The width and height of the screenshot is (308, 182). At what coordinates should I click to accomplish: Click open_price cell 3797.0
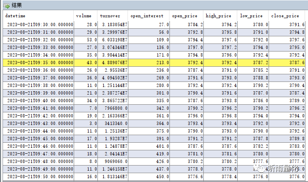point(186,48)
